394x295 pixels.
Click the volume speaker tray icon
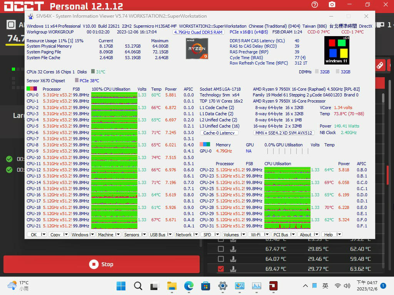click(x=347, y=286)
